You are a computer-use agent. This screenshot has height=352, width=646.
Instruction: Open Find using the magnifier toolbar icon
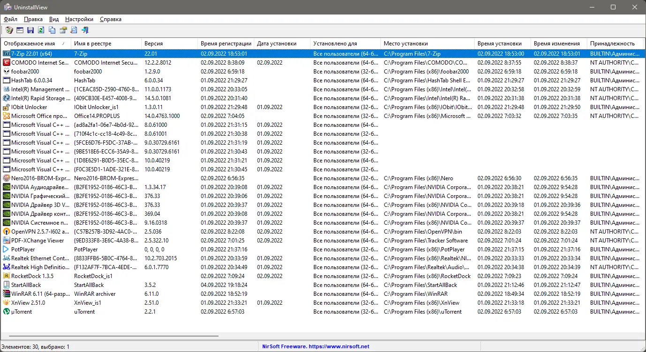click(74, 30)
